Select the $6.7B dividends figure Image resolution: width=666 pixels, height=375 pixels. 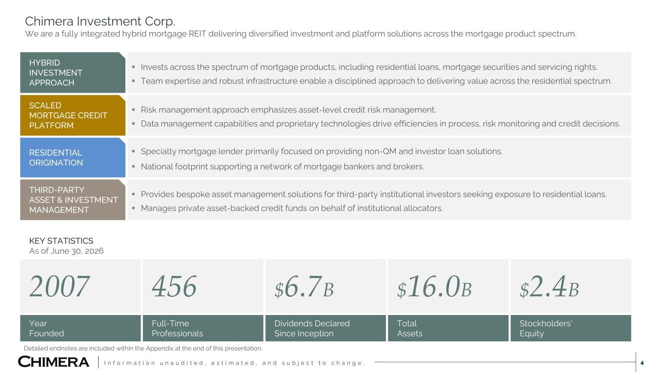(304, 287)
